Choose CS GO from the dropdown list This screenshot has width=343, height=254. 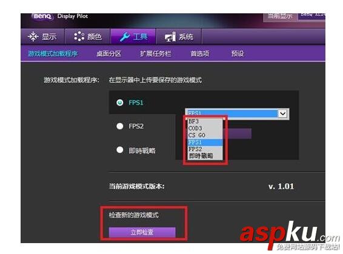(x=205, y=135)
